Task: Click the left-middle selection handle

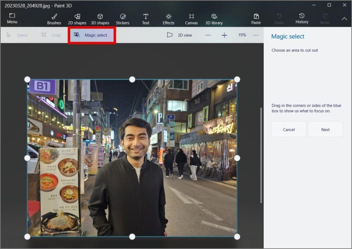Action: 27,158
